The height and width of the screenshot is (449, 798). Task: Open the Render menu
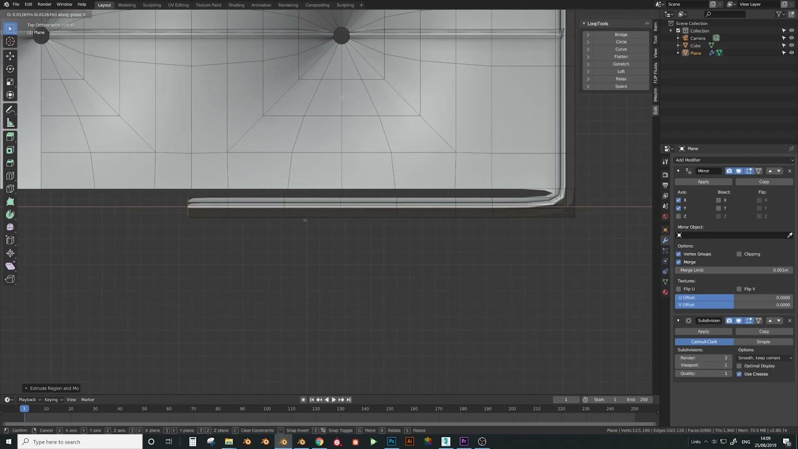pos(44,5)
